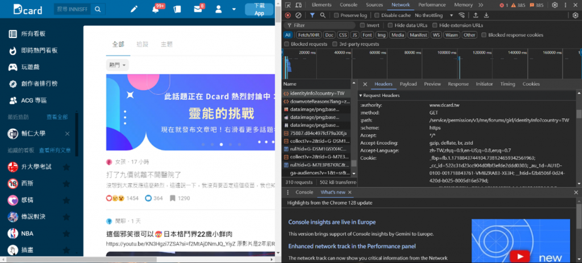This screenshot has width=582, height=263.
Task: Remove 輔仁大學 from recent visits with X
Action: 67,134
